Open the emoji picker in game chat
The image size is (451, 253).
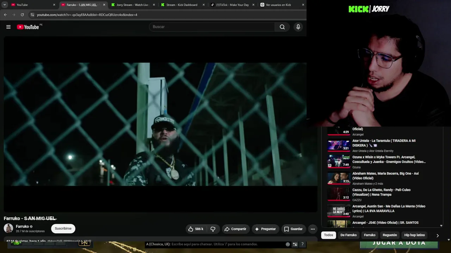pos(288,244)
